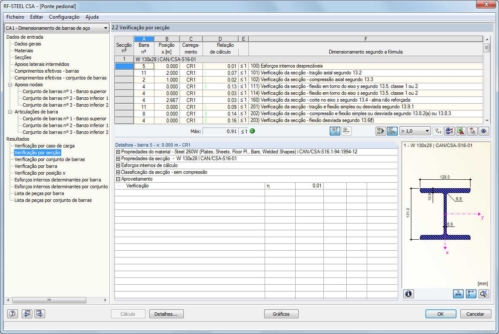Image resolution: width=499 pixels, height=334 pixels.
Task: Open Esforços internos determinantes por barra
Action: 57,180
